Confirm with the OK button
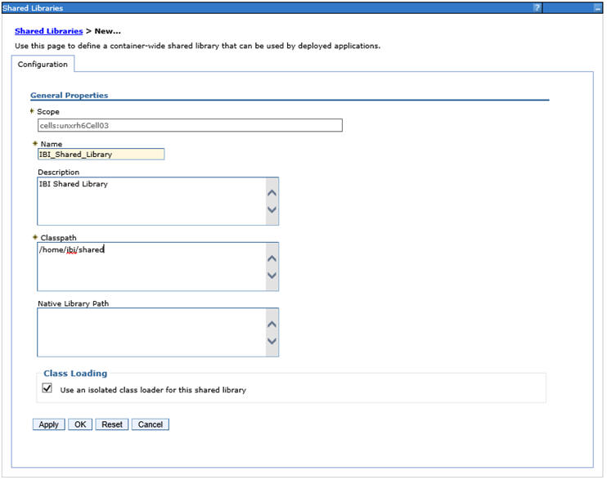Viewport: 607px width, 480px height. [79, 424]
